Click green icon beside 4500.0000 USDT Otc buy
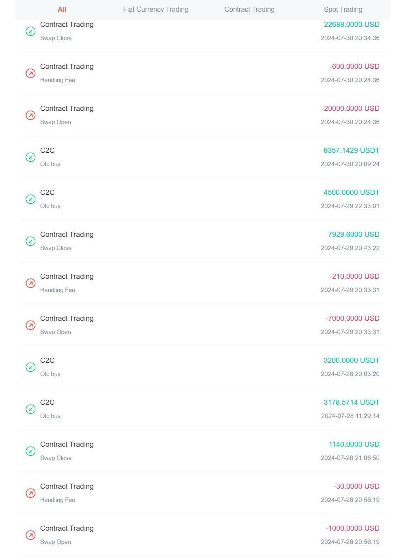408x560 pixels. (x=30, y=199)
